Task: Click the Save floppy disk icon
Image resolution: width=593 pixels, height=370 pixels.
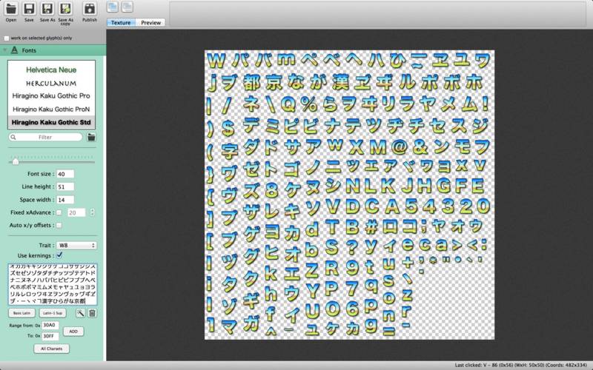Action: coord(29,9)
